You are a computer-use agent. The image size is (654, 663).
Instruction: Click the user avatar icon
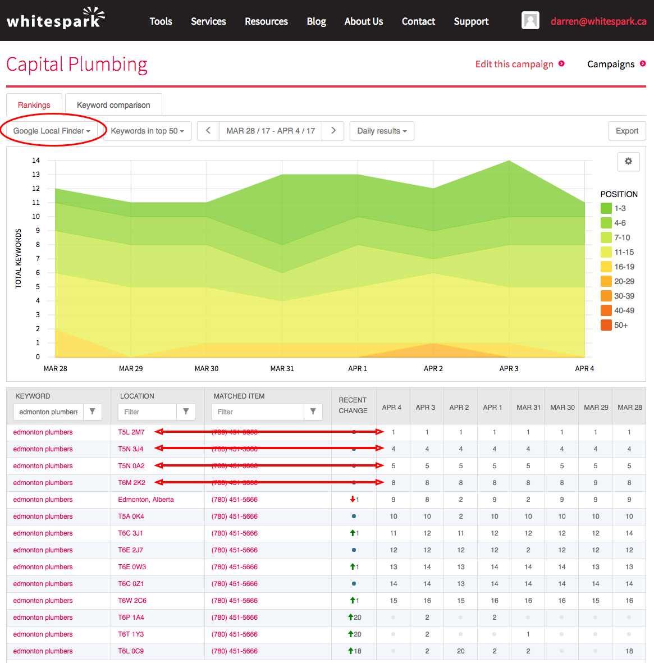[x=530, y=21]
